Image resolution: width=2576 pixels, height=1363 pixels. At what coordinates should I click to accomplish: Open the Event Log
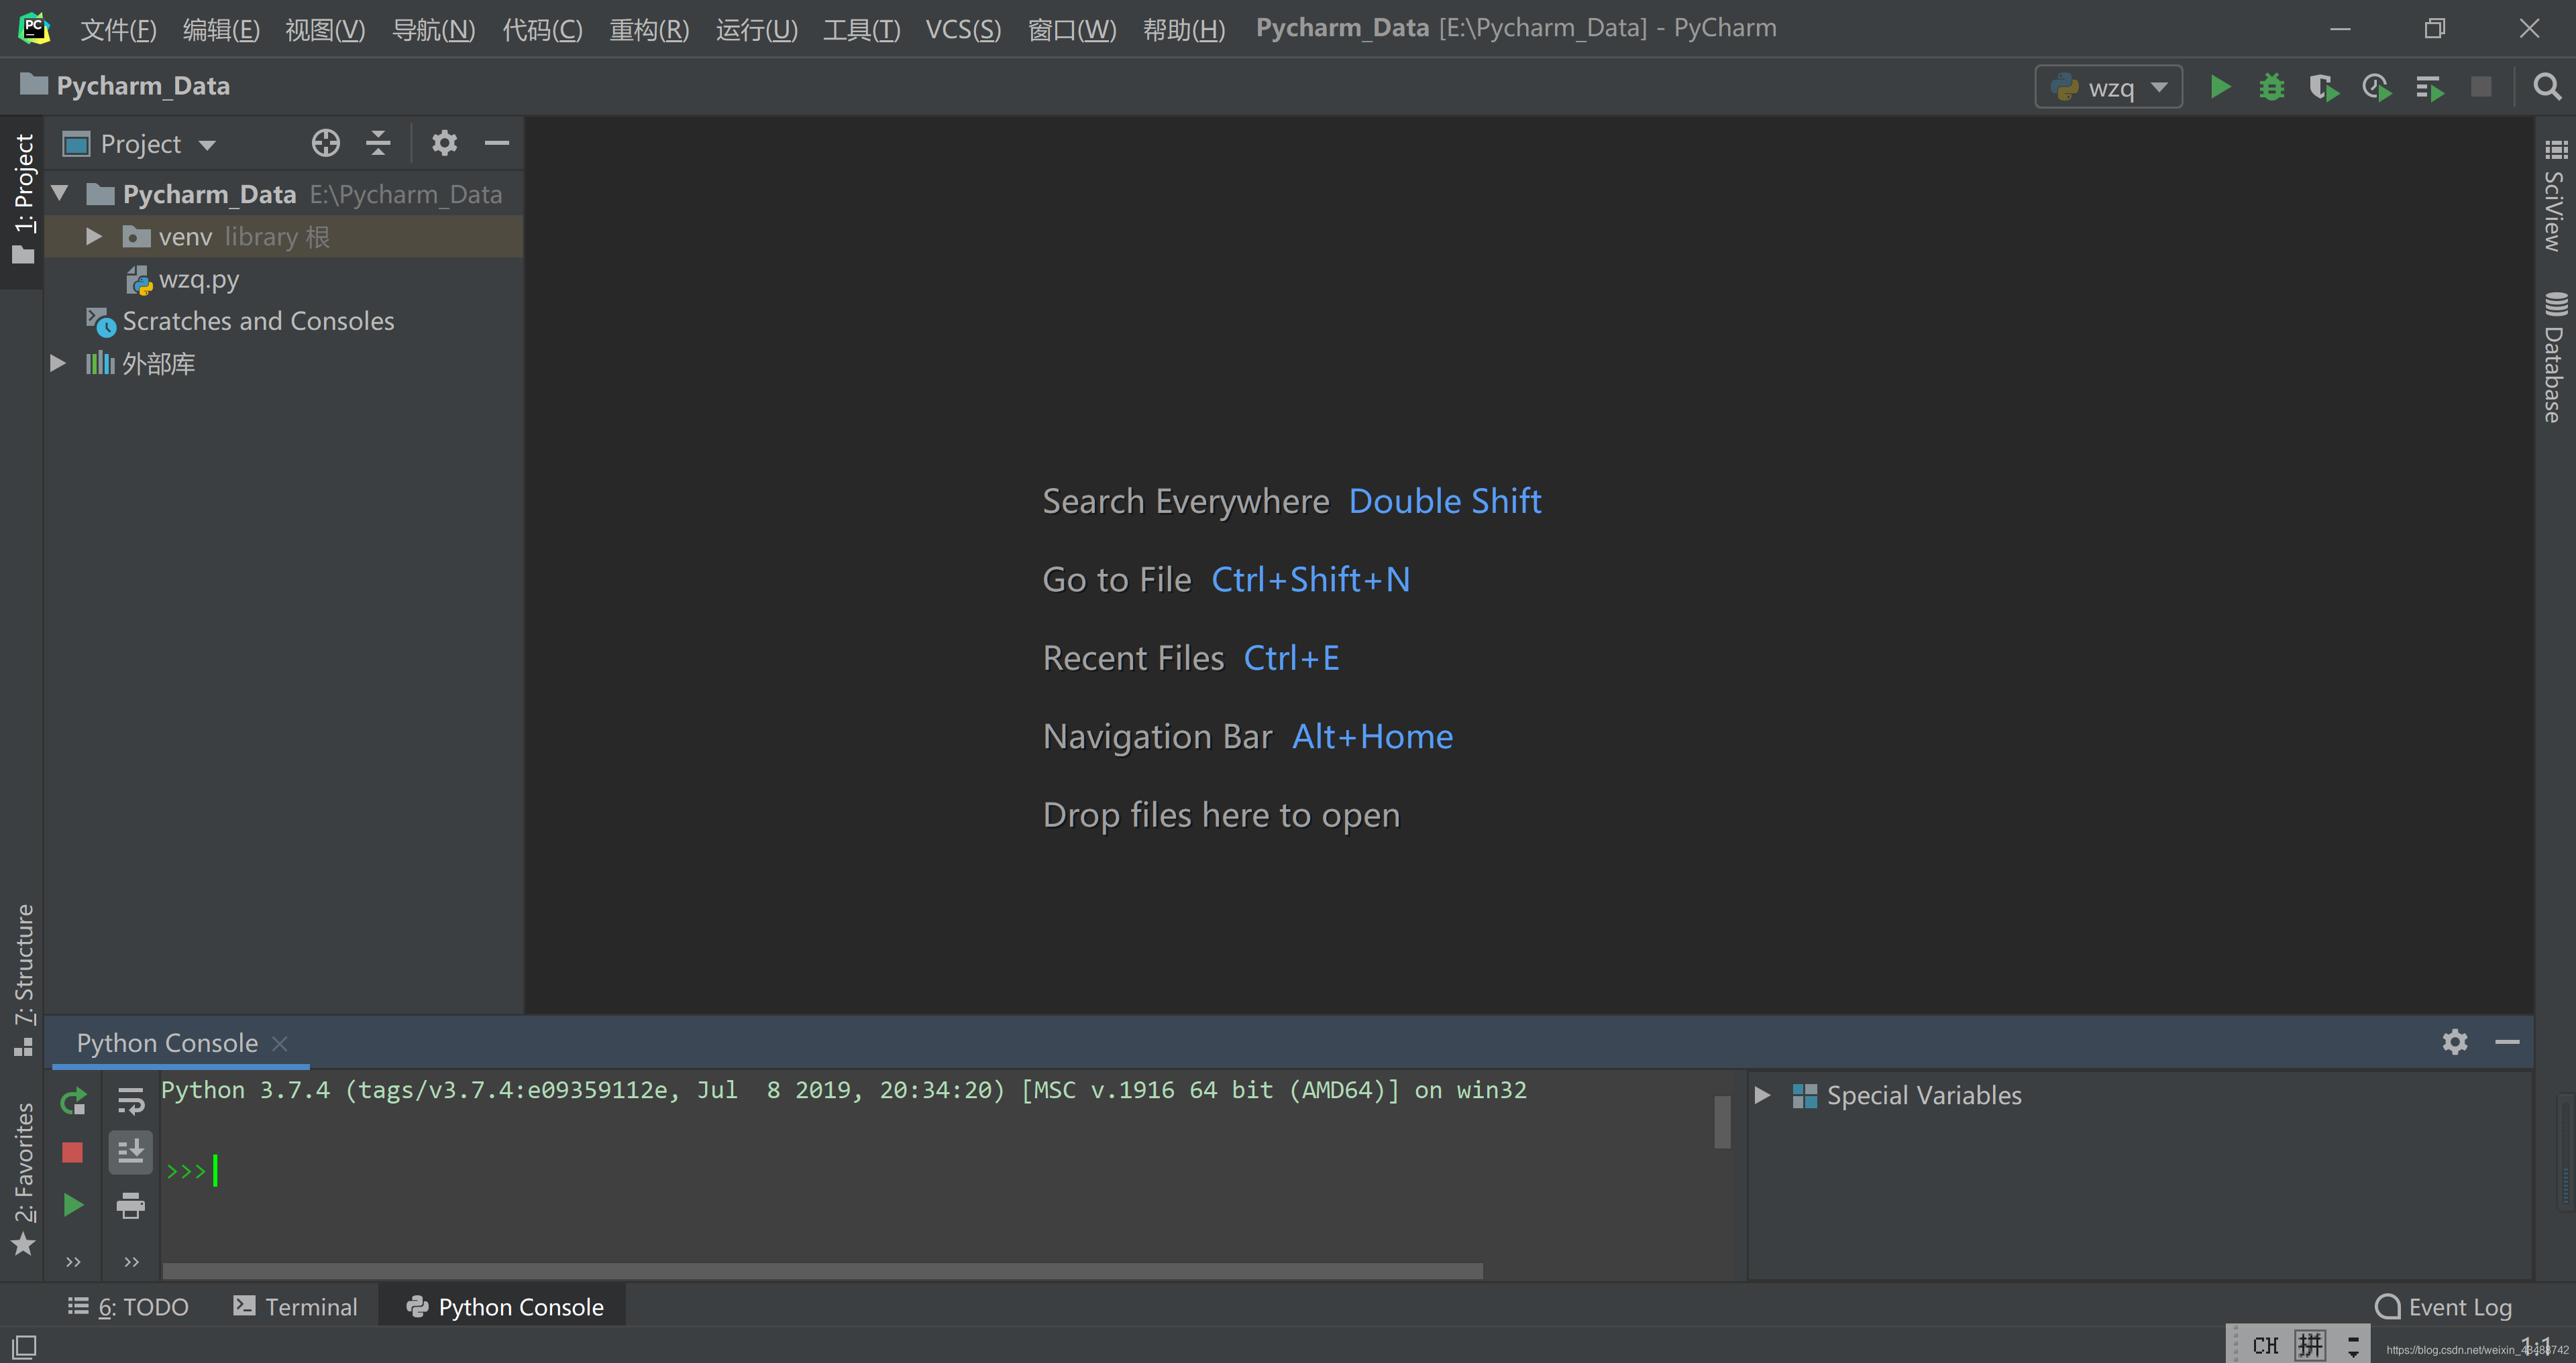2442,1306
